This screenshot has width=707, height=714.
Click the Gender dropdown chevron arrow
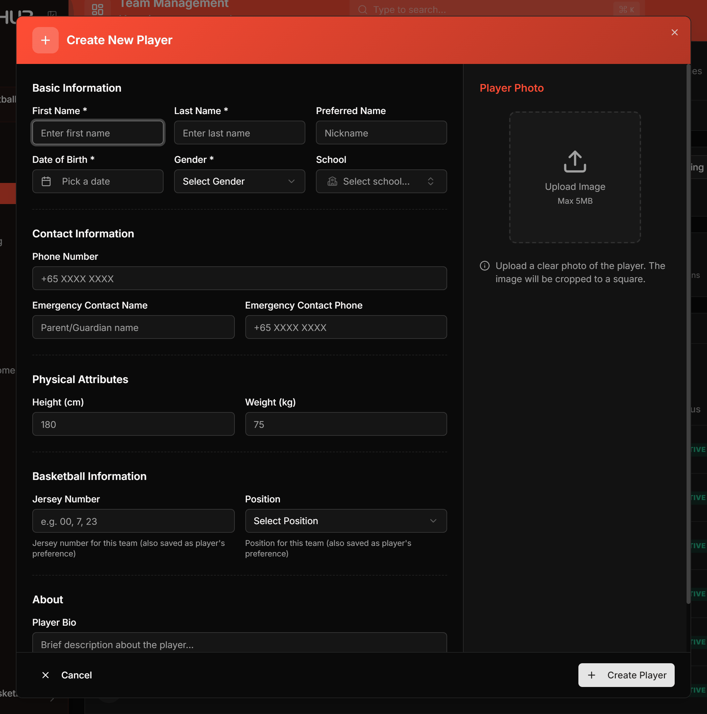(x=291, y=181)
